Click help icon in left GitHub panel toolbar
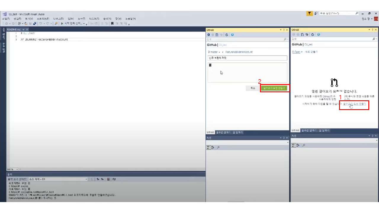The height and width of the screenshot is (213, 379). tap(232, 35)
